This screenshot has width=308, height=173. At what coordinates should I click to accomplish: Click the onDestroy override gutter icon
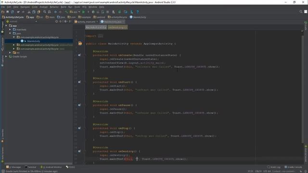pos(79,151)
